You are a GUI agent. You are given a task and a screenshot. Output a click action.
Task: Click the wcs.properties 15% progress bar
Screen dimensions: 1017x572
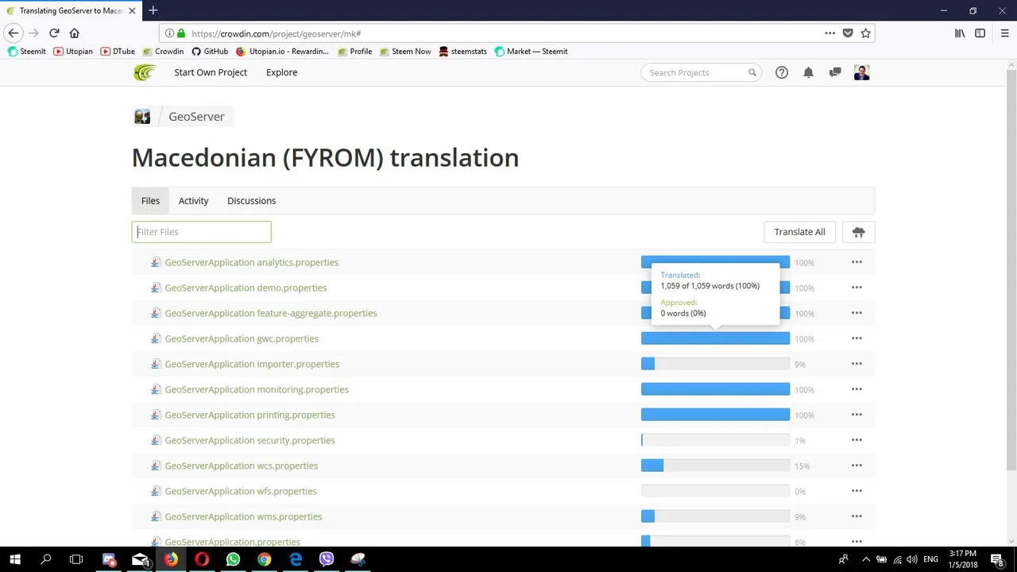715,466
